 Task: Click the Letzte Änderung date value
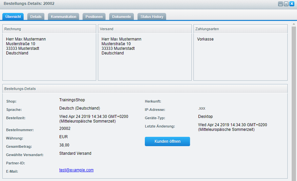(233, 127)
